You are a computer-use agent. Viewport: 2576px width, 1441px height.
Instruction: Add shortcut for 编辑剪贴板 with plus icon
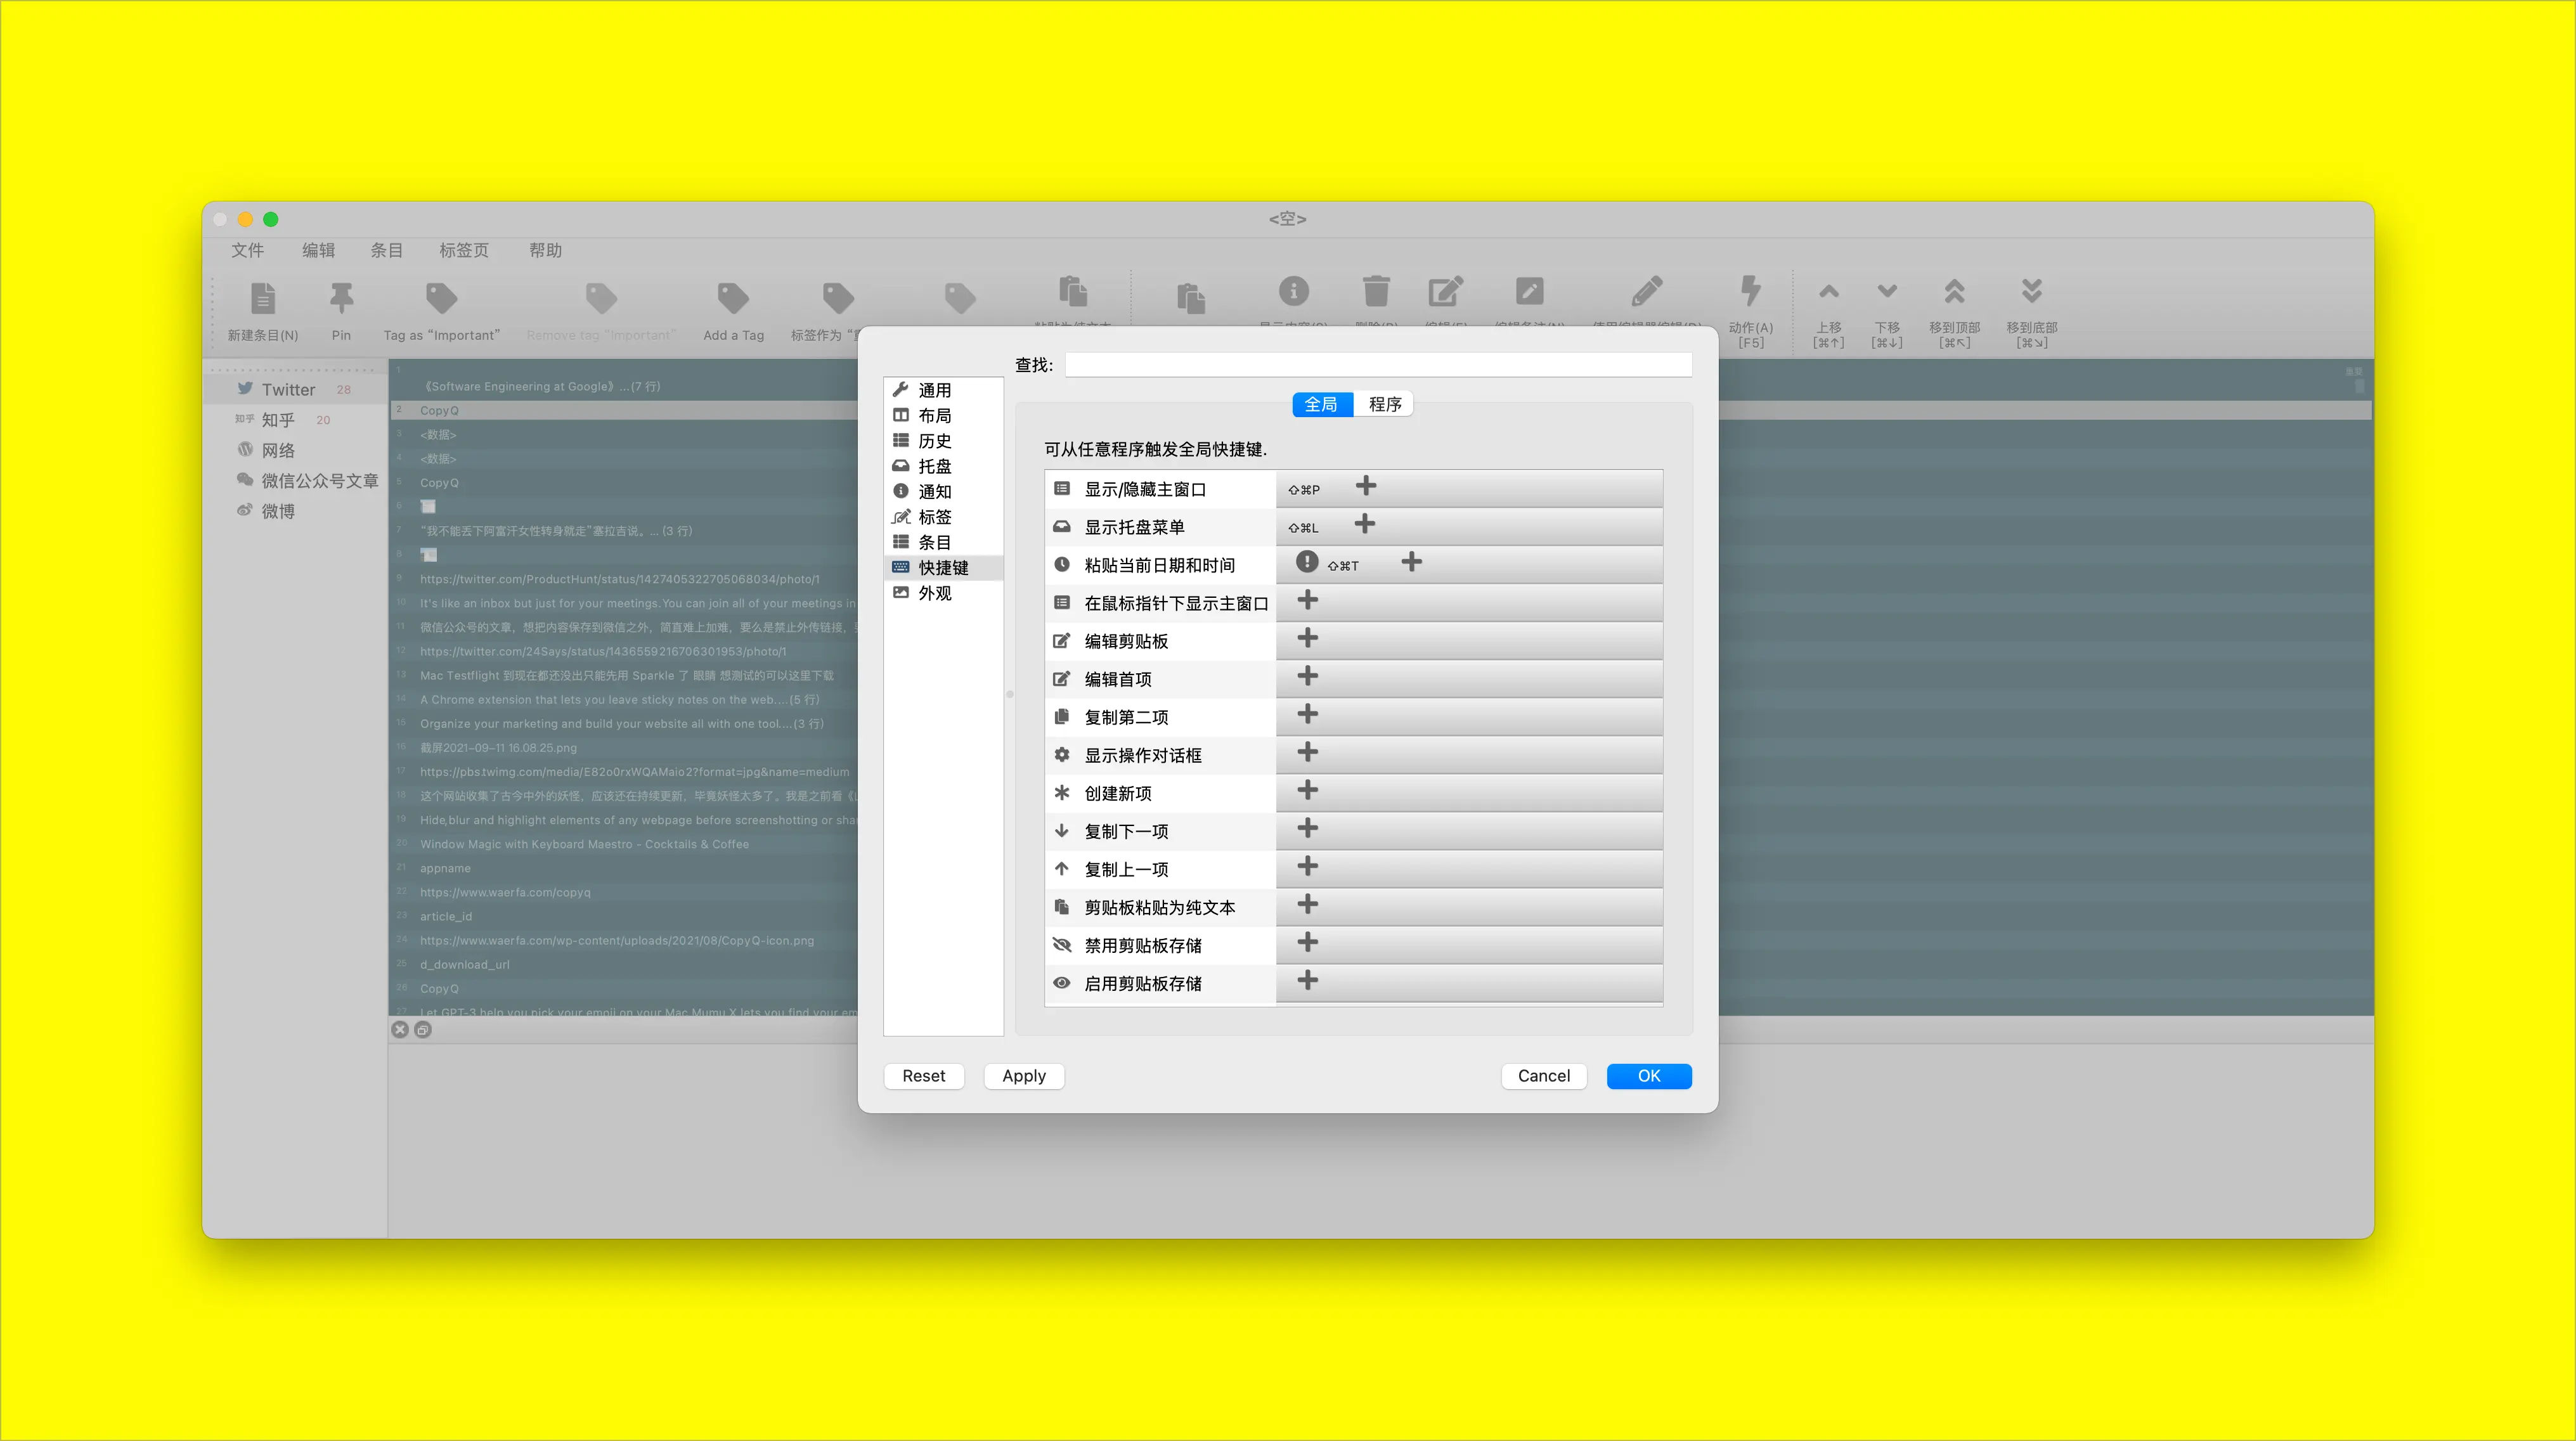(x=1307, y=639)
